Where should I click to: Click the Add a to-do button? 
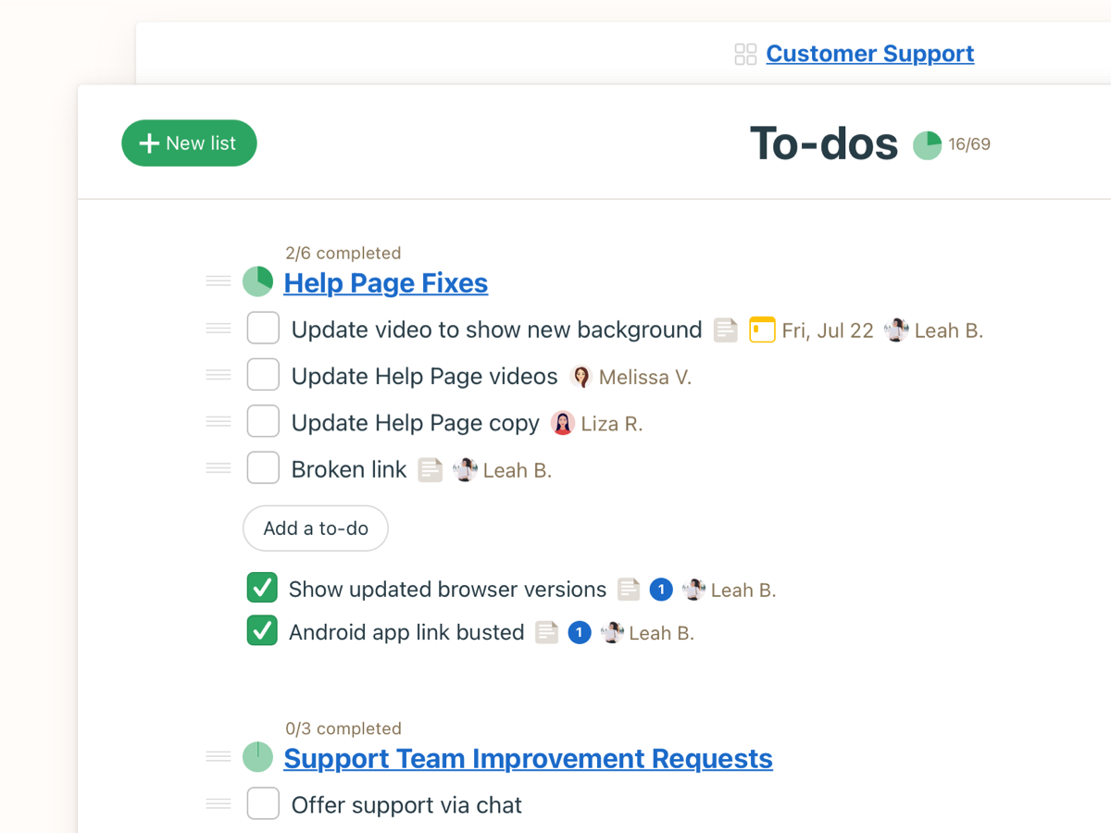coord(316,528)
